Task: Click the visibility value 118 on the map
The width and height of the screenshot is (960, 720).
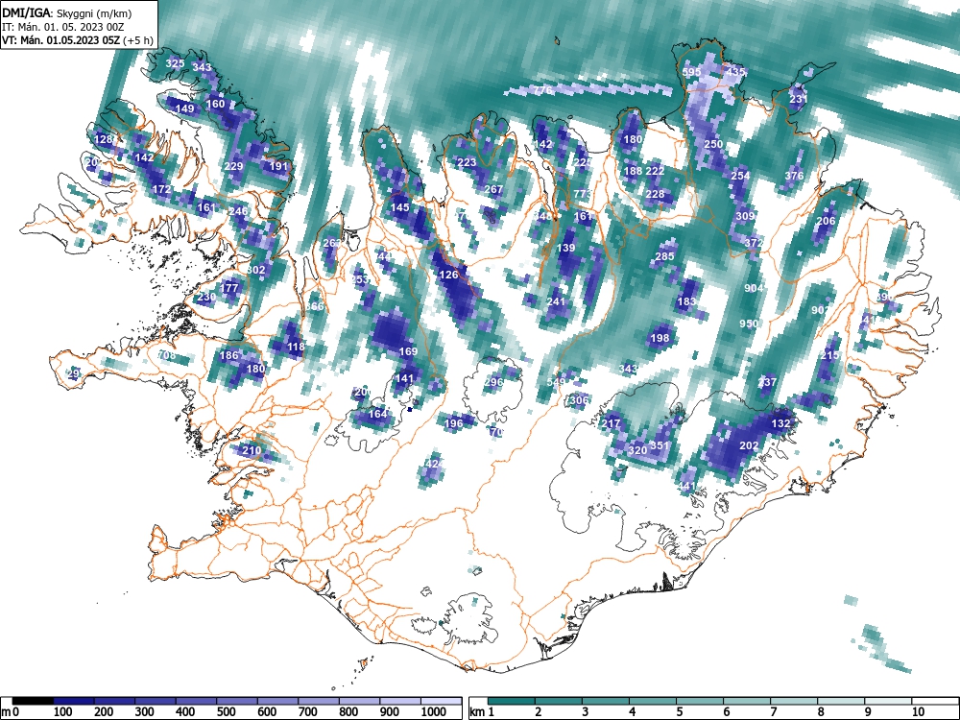Action: (296, 347)
